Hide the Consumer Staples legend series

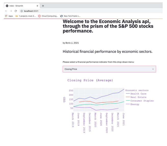(x=142, y=101)
